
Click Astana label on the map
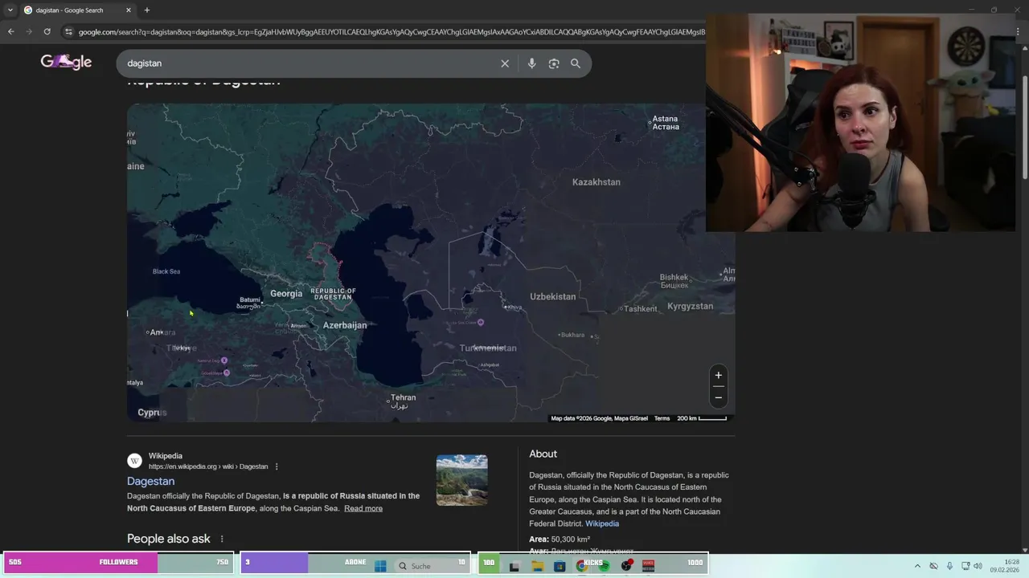[666, 123]
